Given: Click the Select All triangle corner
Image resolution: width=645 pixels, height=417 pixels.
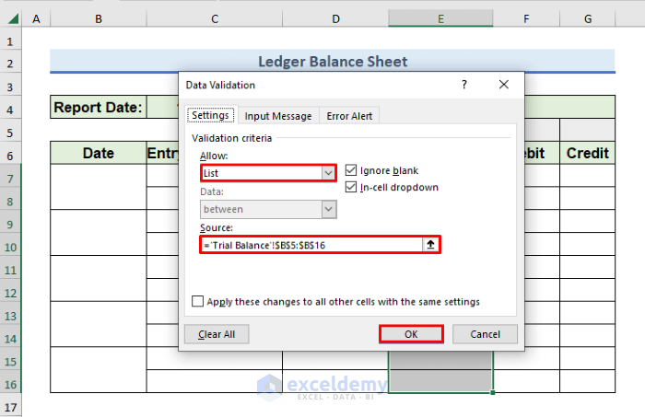Looking at the screenshot, I should click(x=12, y=19).
